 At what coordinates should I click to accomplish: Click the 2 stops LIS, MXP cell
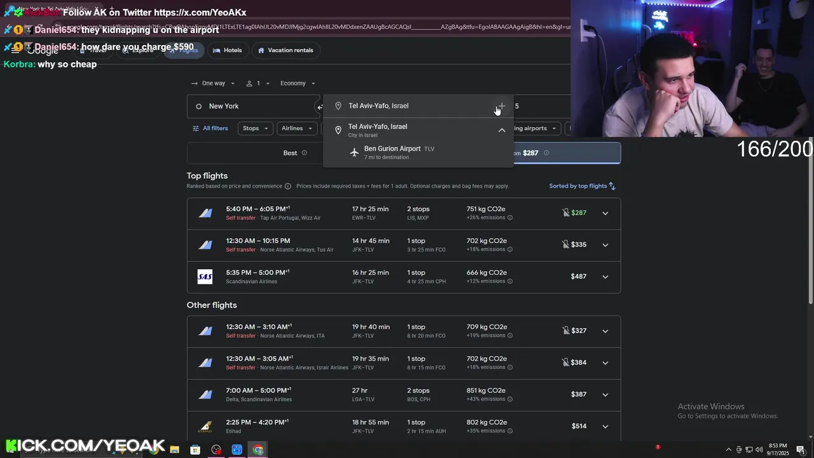420,213
